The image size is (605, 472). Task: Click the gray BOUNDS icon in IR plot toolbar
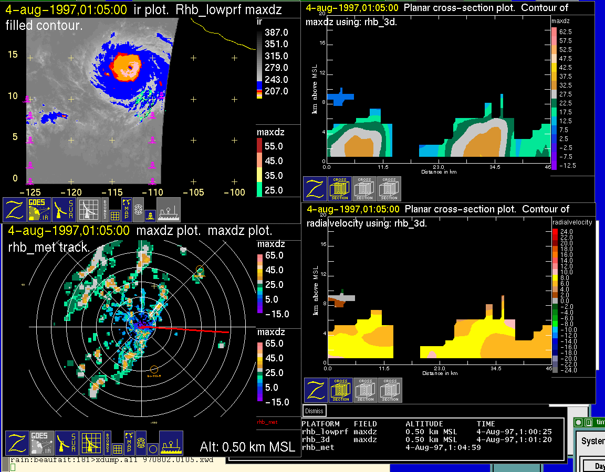coord(105,209)
